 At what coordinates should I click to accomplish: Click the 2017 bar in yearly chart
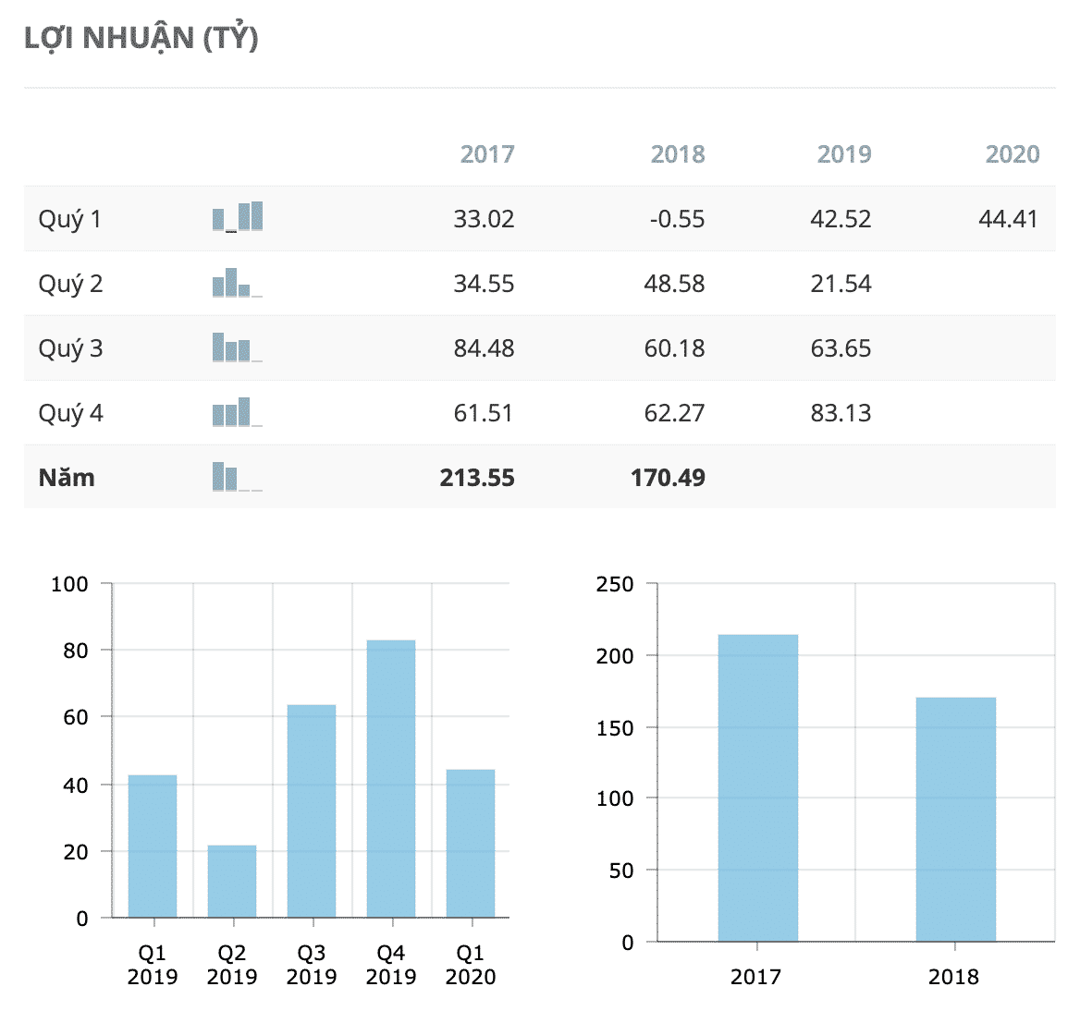point(758,787)
